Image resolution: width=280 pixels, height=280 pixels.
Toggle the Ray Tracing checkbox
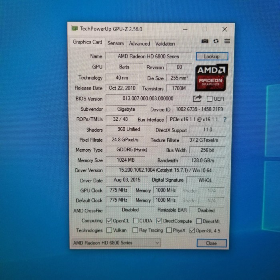point(135,230)
